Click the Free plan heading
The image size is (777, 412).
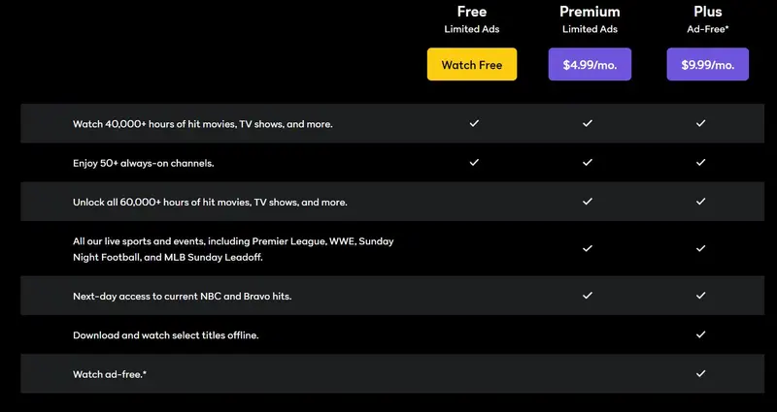pyautogui.click(x=471, y=12)
